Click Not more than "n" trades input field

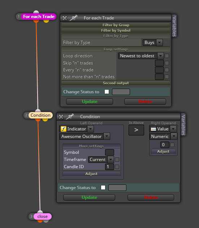point(159,77)
